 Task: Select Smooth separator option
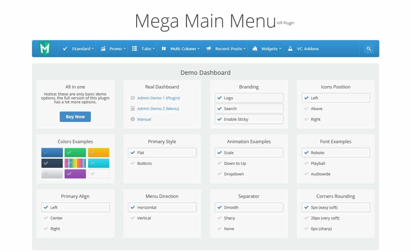click(x=249, y=208)
